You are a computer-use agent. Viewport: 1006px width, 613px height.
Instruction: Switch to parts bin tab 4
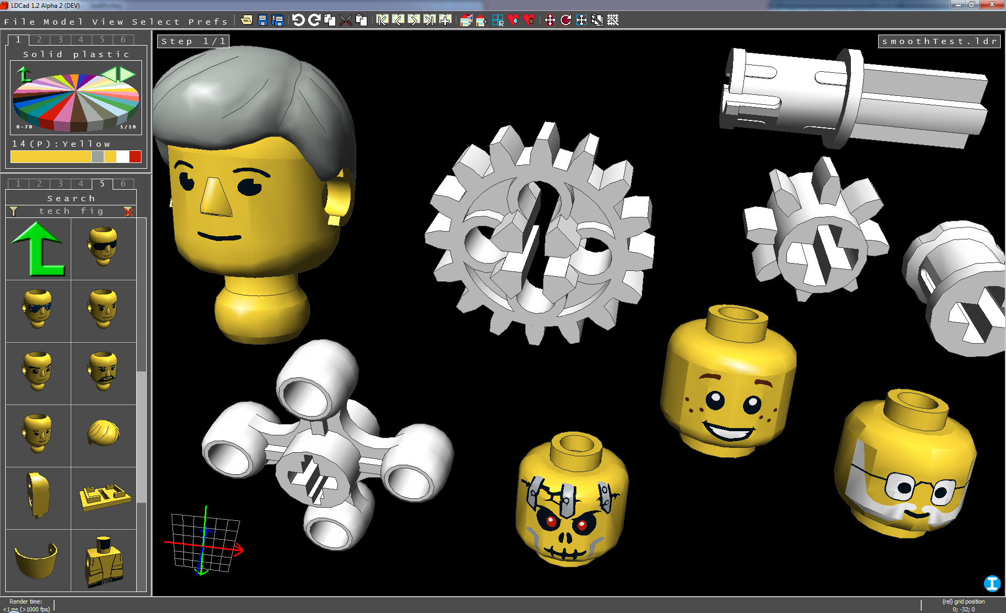81,184
